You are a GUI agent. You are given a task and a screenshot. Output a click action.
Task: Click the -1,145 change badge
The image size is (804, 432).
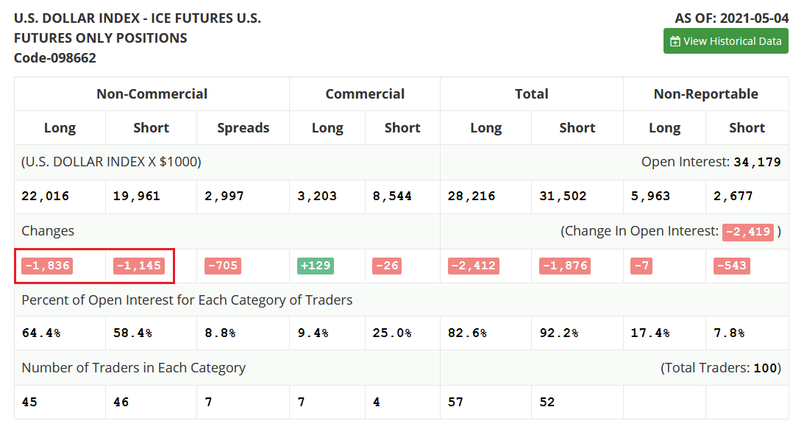coord(139,266)
